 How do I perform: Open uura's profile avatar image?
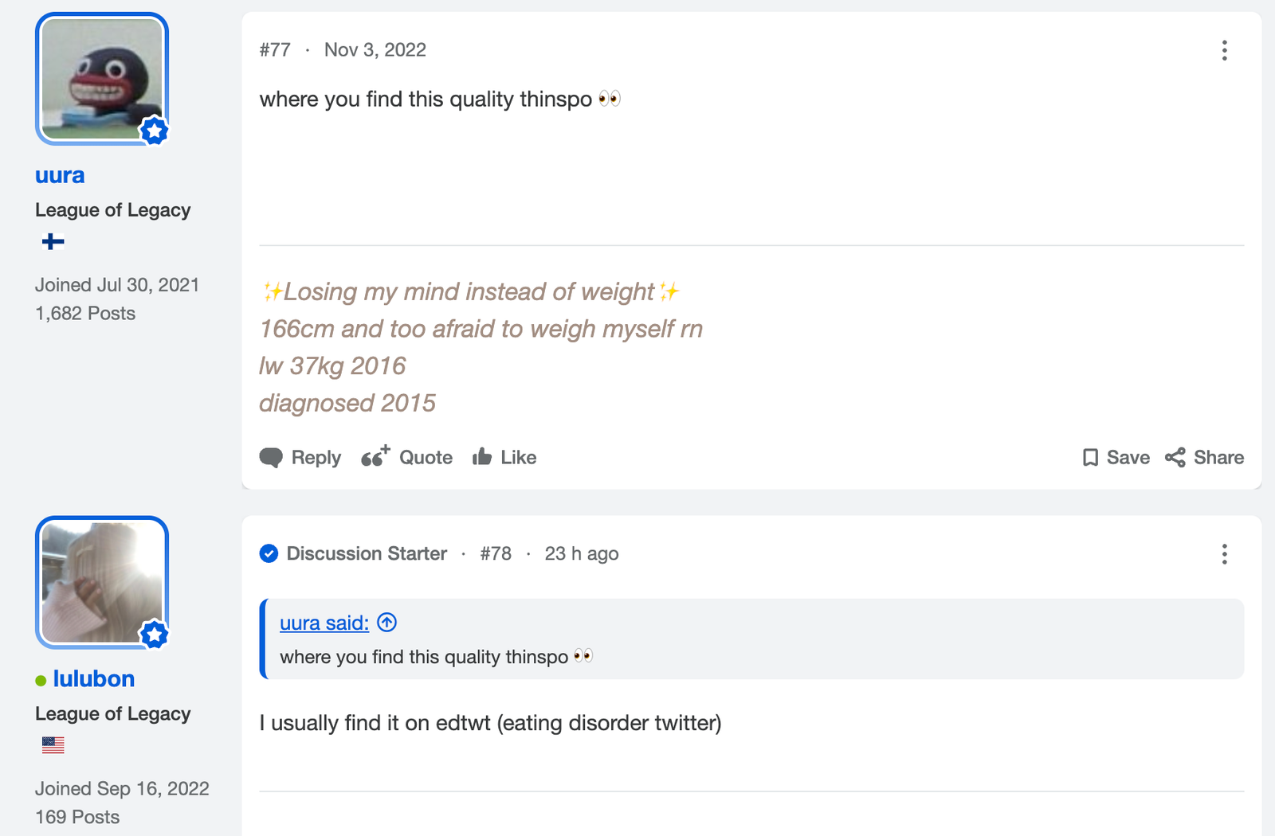[x=102, y=78]
